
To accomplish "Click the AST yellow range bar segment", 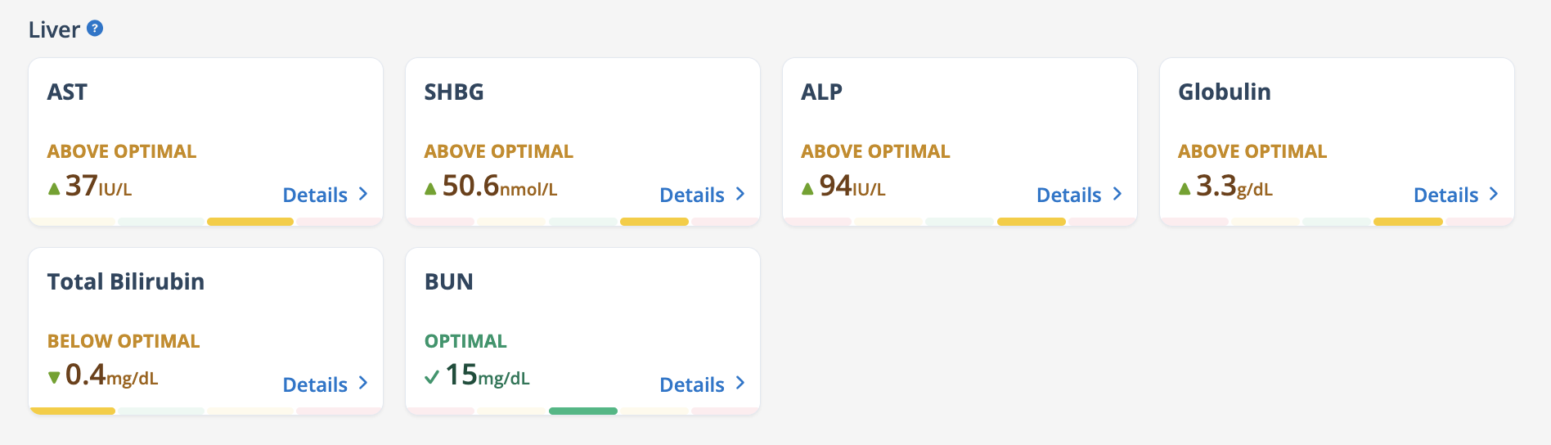I will tap(250, 222).
